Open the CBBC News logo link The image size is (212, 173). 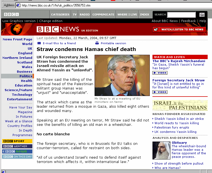pyautogui.click(x=17, y=151)
